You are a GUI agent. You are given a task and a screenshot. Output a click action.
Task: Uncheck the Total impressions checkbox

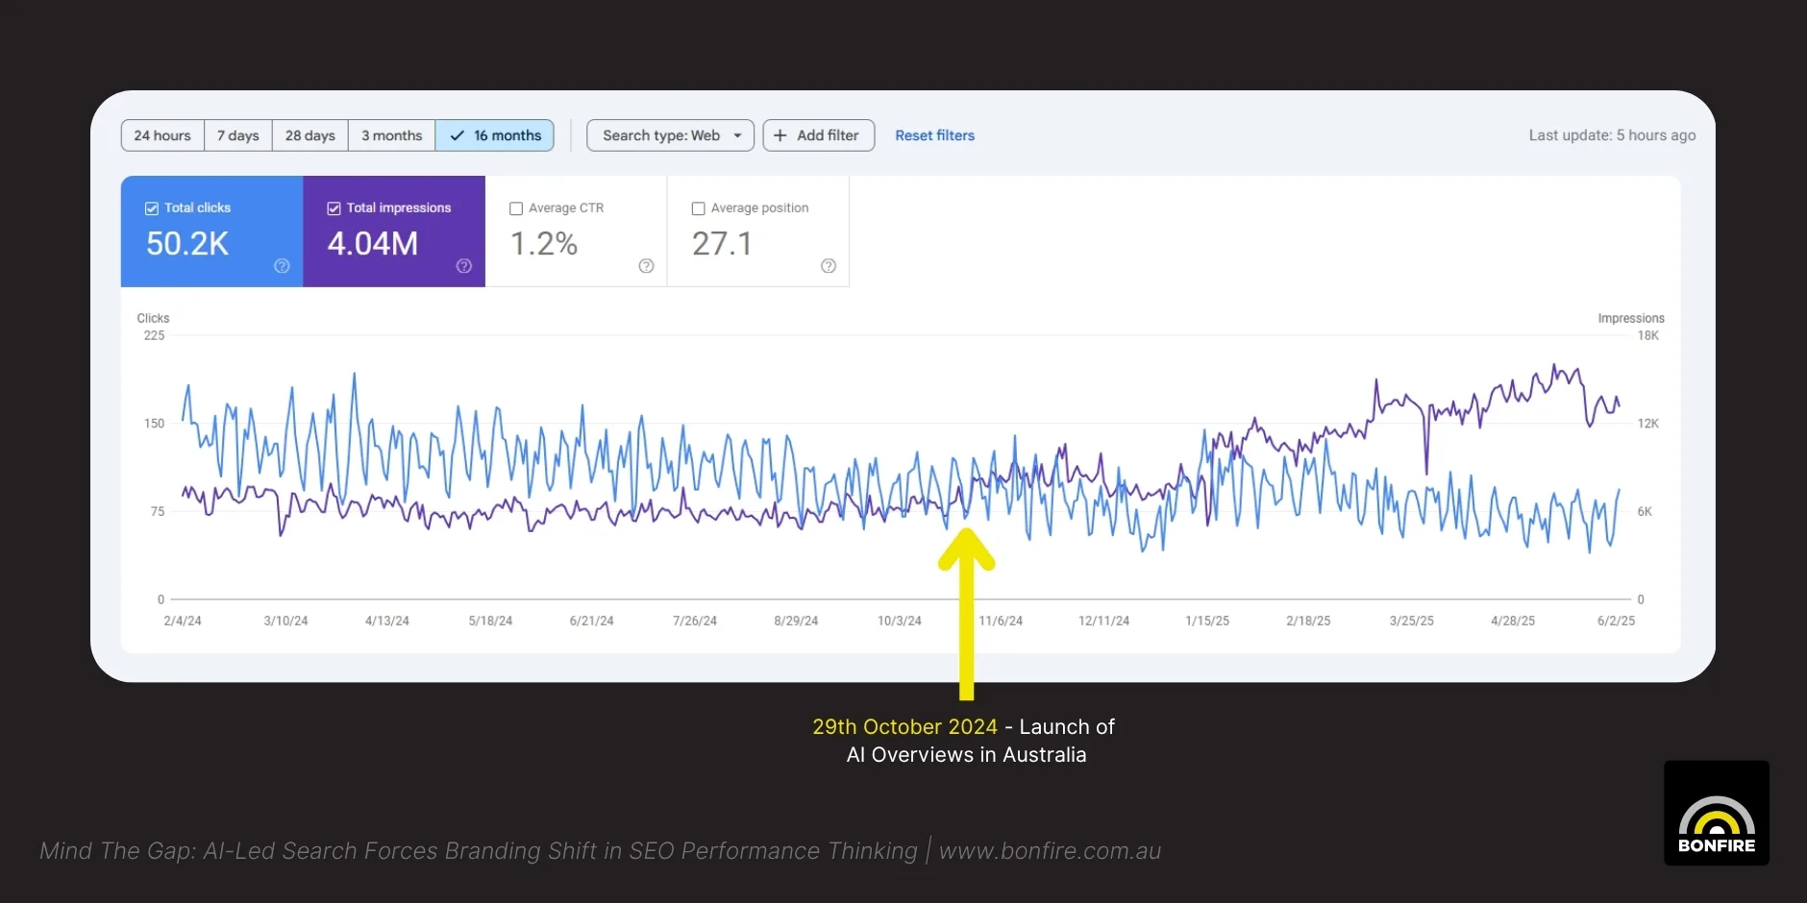[x=334, y=208]
